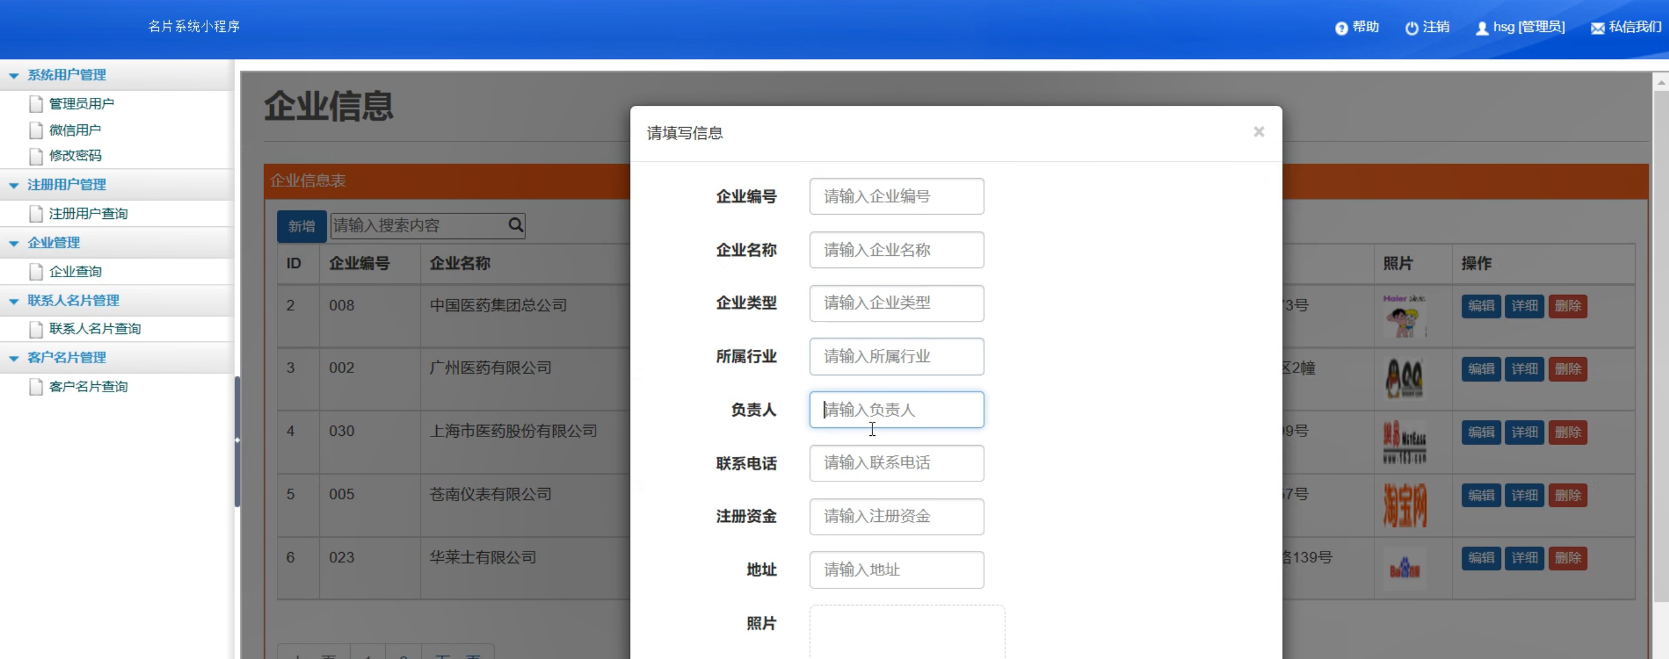Focus the 企业名称 input field
Screen dimensions: 1669x659
coord(897,250)
